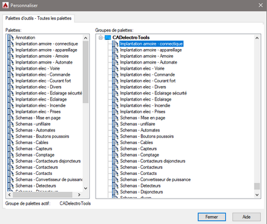Click icon next to Implantation elec - Eclairage sécurité in groups tree

pyautogui.click(x=115, y=93)
